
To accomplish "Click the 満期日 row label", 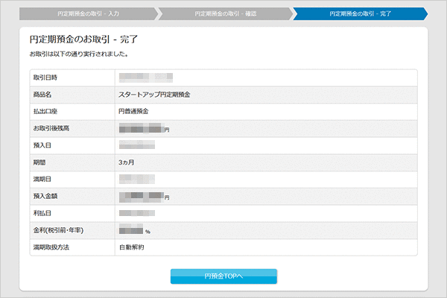I will click(x=41, y=179).
